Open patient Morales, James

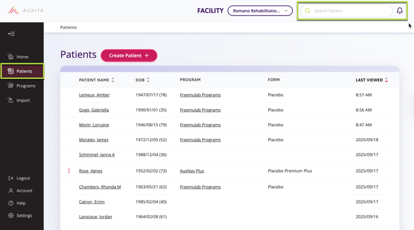pyautogui.click(x=93, y=139)
